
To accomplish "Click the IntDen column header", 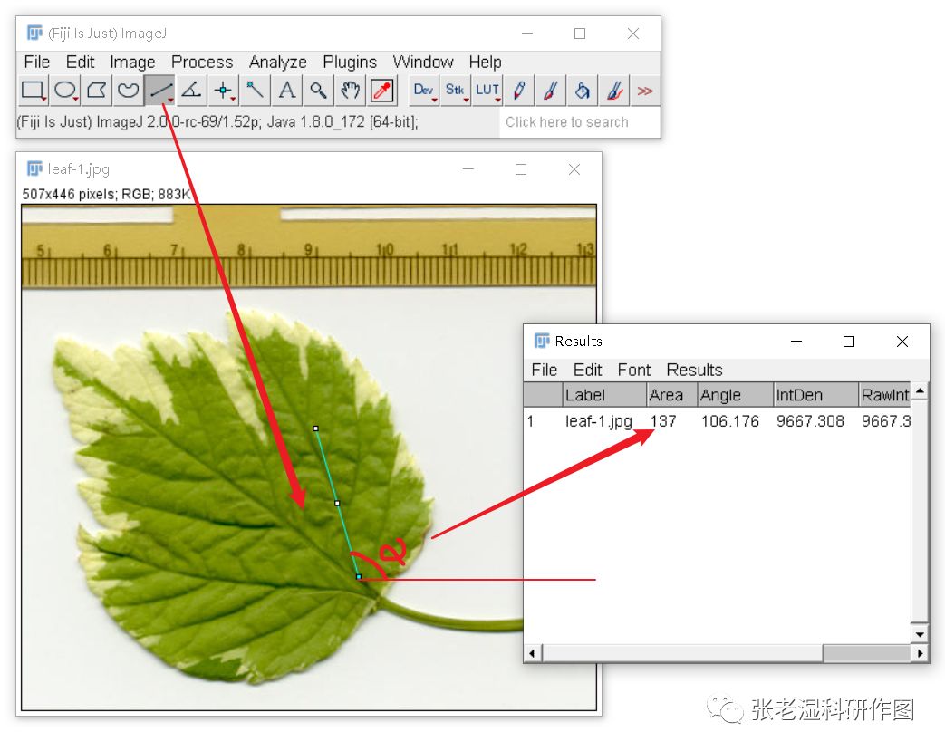I will [x=816, y=395].
